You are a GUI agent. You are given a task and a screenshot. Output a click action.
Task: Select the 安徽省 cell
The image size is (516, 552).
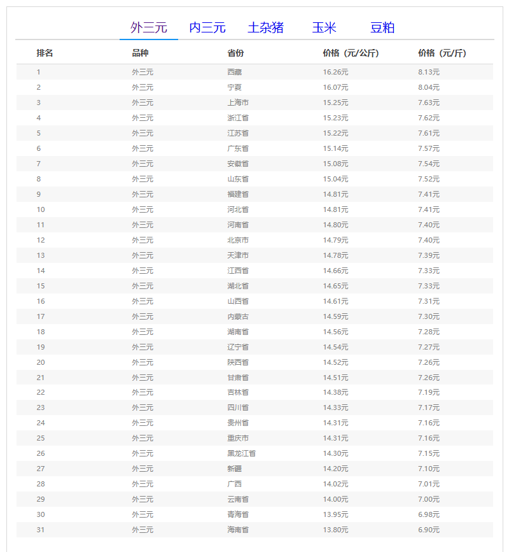click(238, 164)
